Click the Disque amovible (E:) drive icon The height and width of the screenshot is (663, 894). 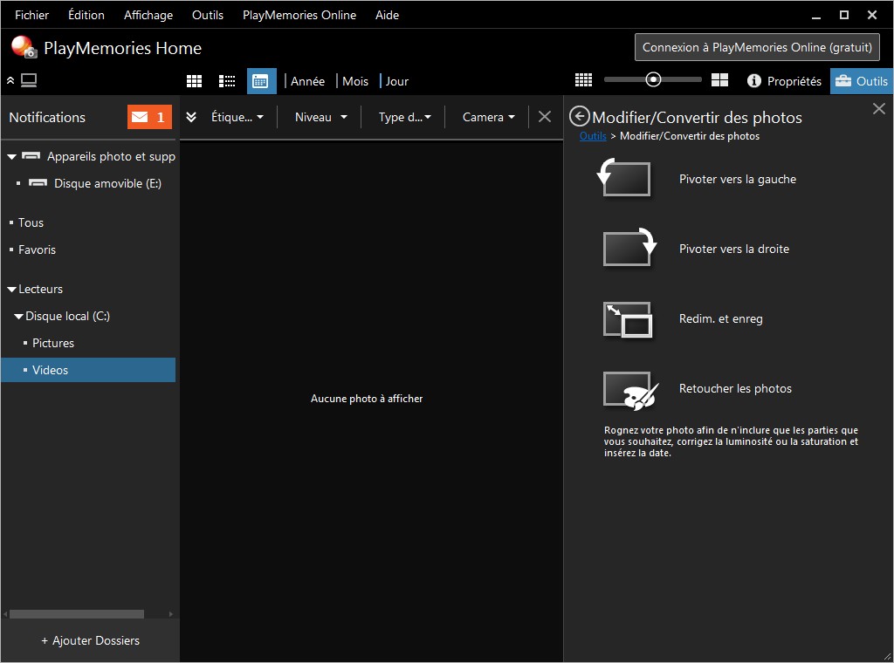[38, 183]
